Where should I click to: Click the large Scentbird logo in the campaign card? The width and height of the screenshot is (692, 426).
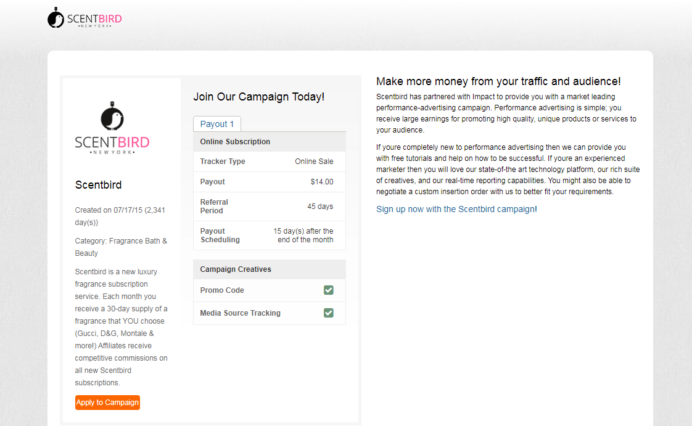point(112,128)
